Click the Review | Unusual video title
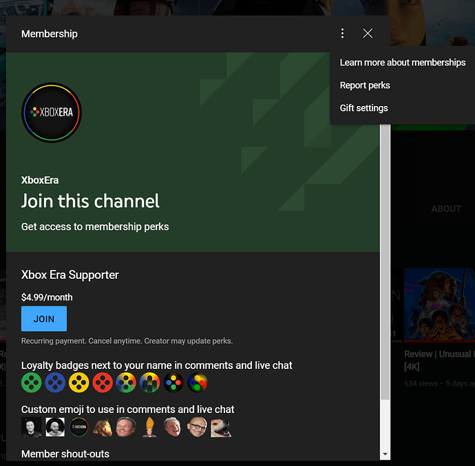Screen dimensions: 475x466 pyautogui.click(x=439, y=360)
